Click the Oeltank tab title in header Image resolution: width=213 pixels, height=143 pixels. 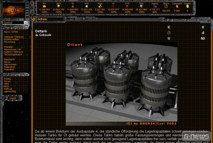[42, 19]
